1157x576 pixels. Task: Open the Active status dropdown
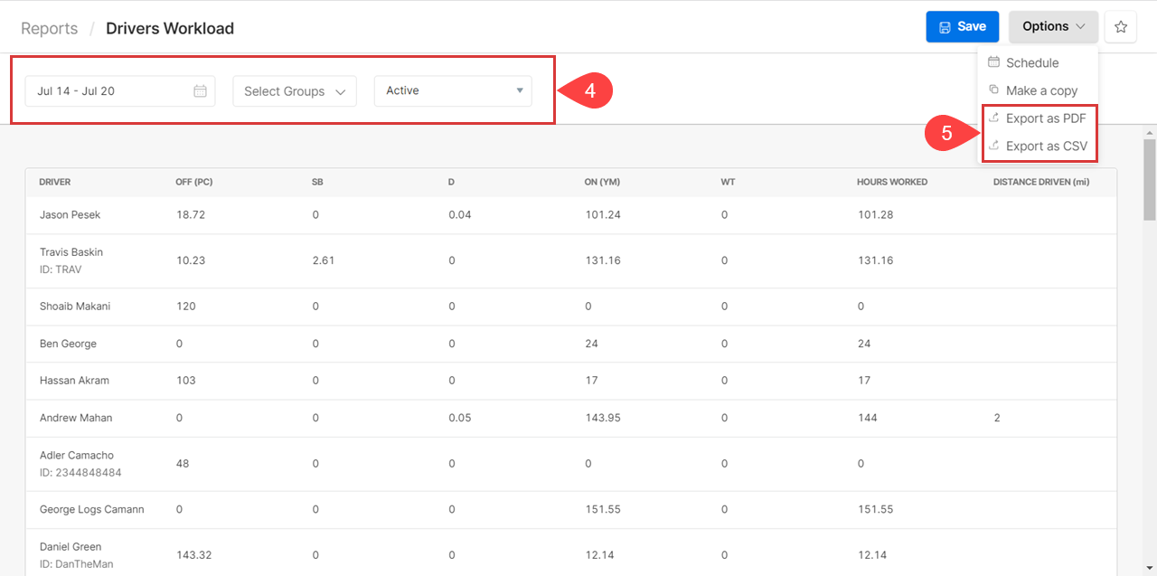coord(453,91)
